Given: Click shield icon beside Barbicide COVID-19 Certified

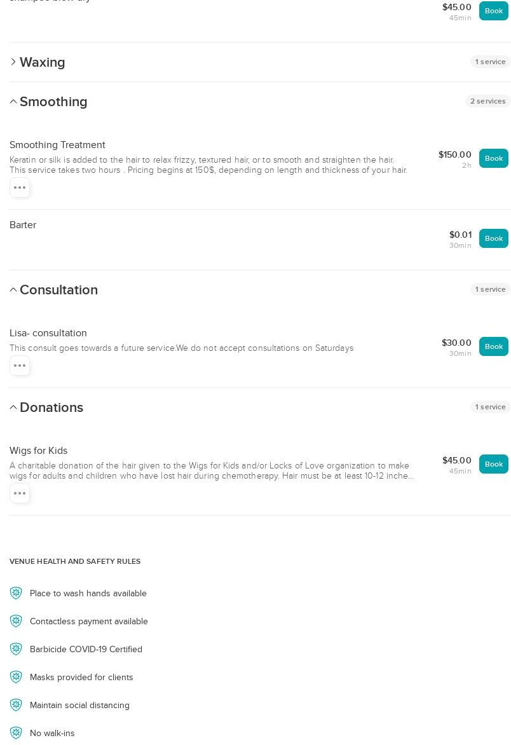Looking at the screenshot, I should (x=16, y=649).
